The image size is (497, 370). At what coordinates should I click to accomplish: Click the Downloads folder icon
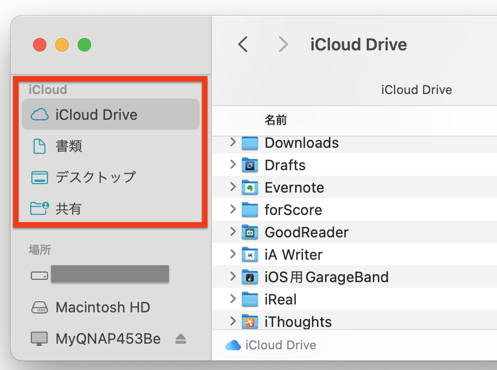click(x=250, y=143)
